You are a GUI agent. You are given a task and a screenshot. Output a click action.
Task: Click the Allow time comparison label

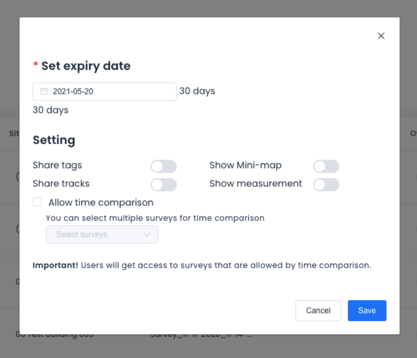(101, 202)
